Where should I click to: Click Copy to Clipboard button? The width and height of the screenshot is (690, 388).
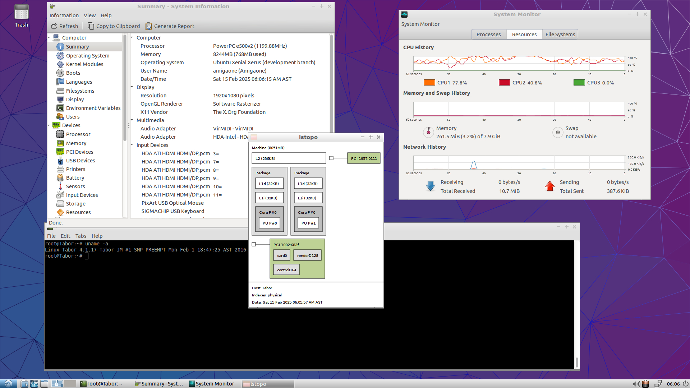114,26
